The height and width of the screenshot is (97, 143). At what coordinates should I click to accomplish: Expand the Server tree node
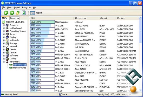(x=4, y=34)
